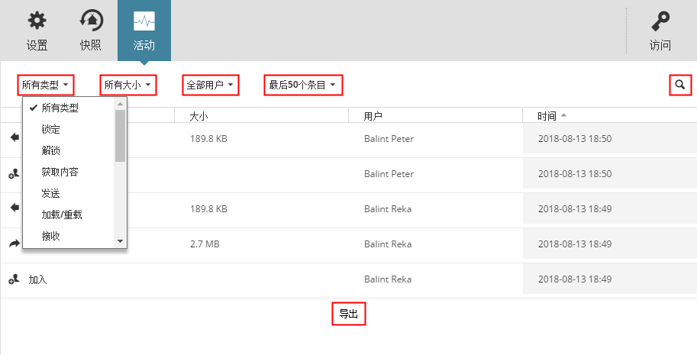Click the share arrow icon in the 2.7 MB row
The width and height of the screenshot is (697, 355).
click(x=13, y=244)
